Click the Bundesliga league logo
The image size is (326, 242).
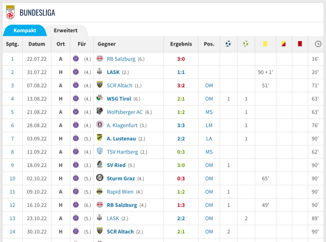coord(10,12)
